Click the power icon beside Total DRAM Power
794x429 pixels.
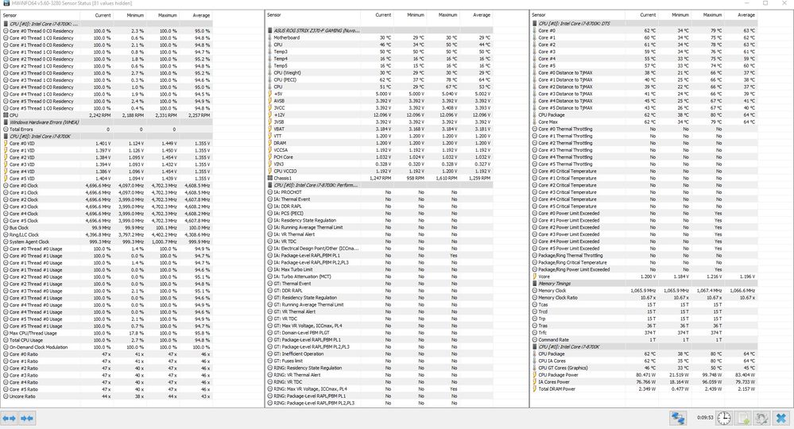coord(535,389)
